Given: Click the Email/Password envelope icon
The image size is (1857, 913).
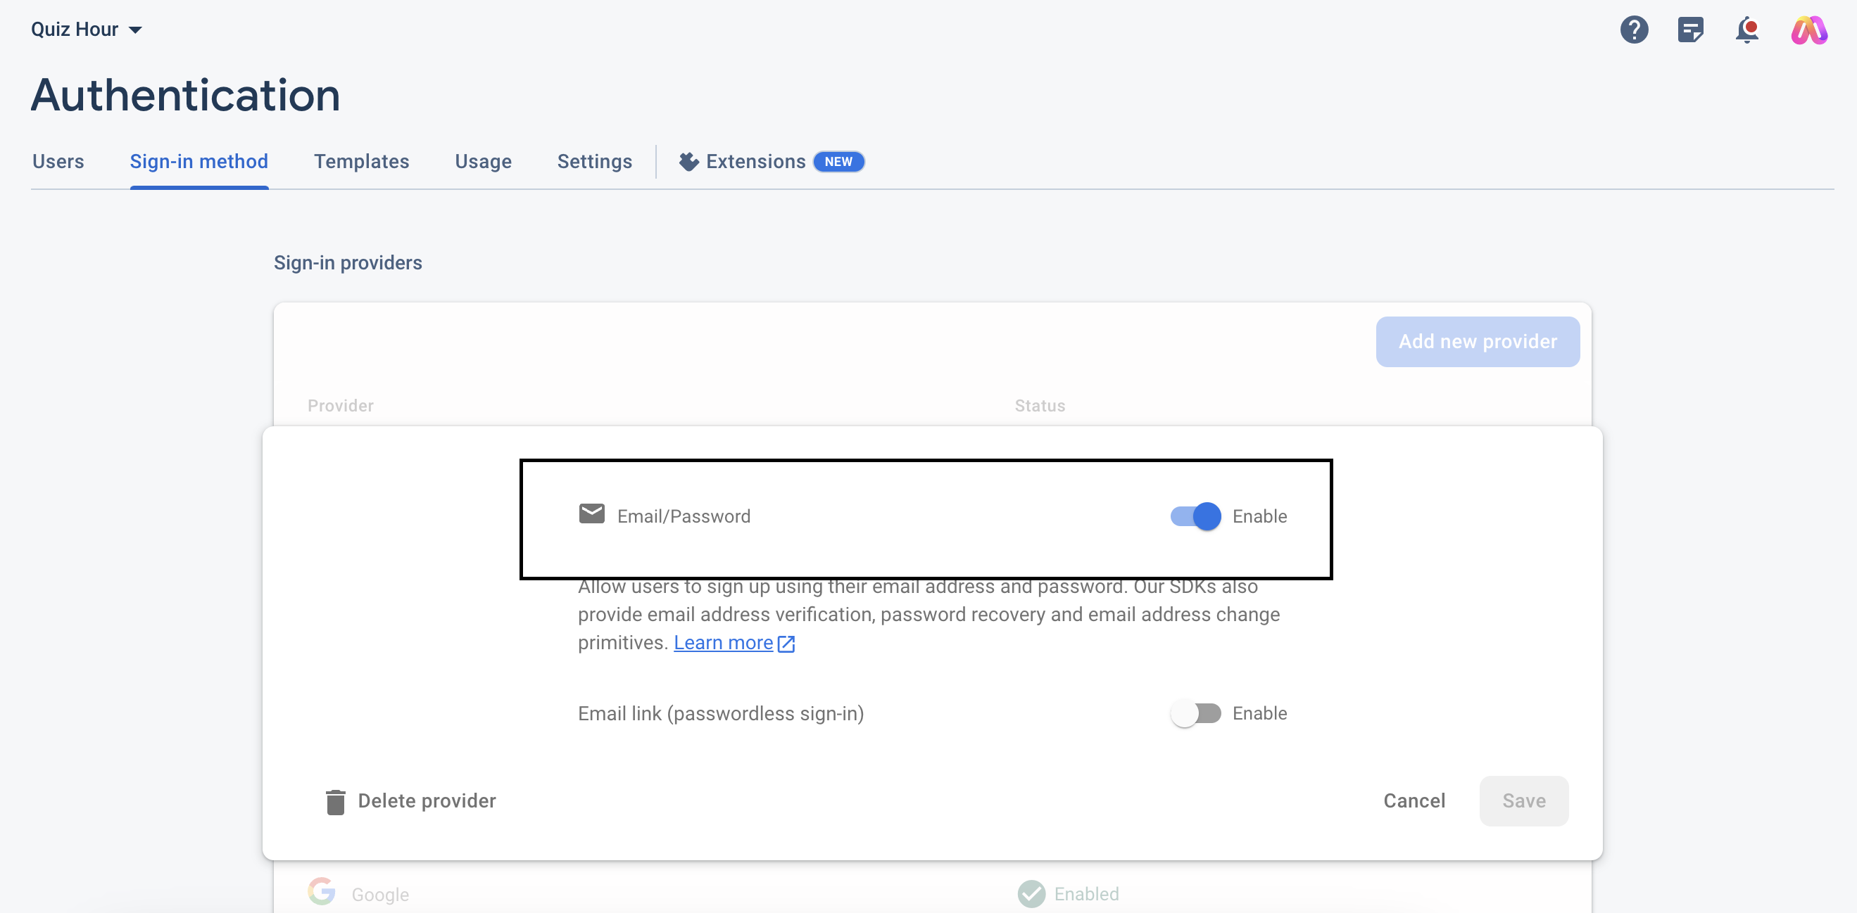Looking at the screenshot, I should coord(591,513).
